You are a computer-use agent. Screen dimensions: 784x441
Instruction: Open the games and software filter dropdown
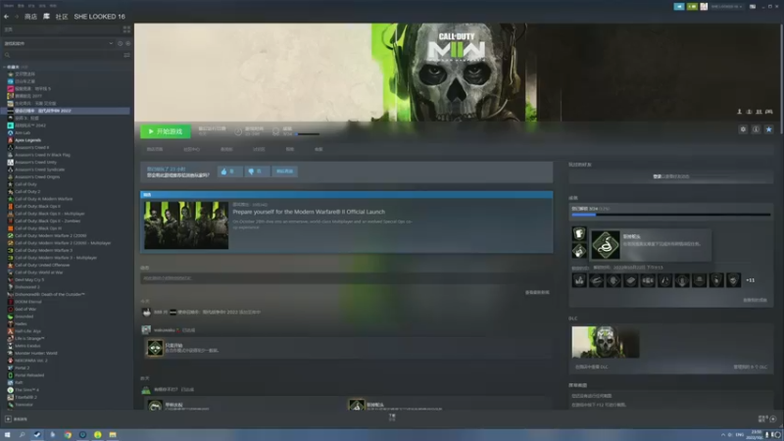pos(59,43)
